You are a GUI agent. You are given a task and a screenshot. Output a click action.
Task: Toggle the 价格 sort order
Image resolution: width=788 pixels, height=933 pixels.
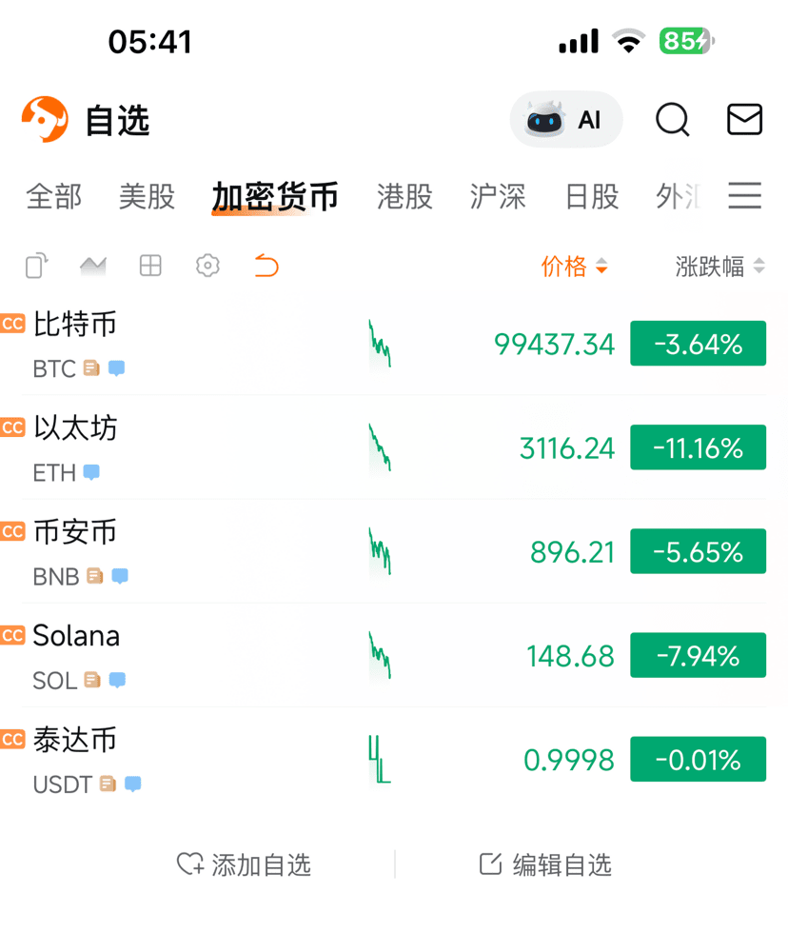(x=574, y=266)
